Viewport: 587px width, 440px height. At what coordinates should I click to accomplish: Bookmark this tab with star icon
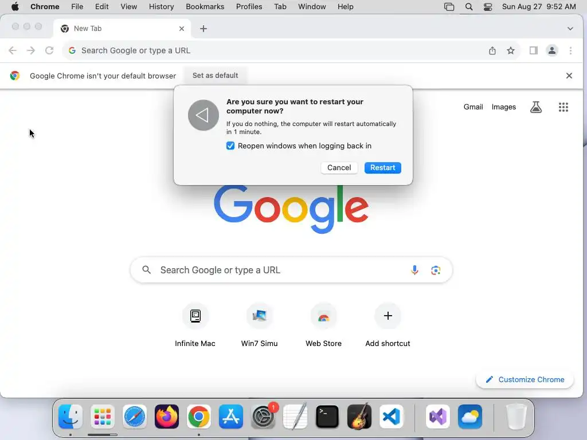click(x=511, y=50)
